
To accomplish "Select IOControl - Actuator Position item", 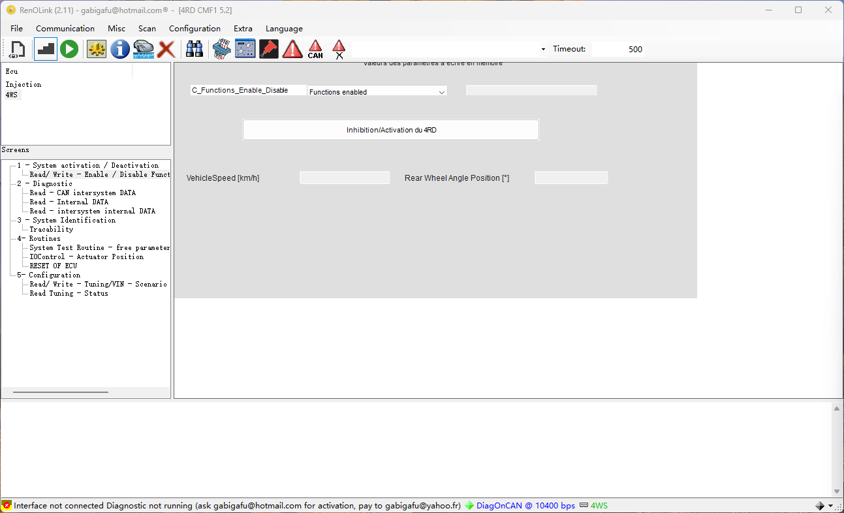I will 87,256.
